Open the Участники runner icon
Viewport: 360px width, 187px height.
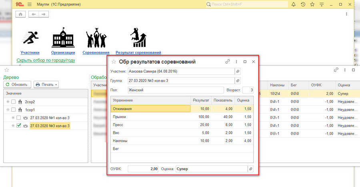[x=30, y=38]
